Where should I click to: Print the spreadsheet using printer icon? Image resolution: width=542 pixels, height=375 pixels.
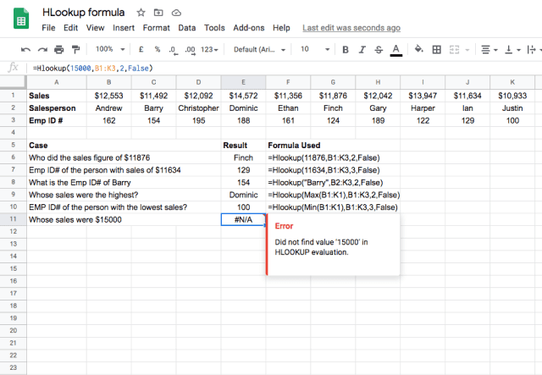[x=59, y=49]
